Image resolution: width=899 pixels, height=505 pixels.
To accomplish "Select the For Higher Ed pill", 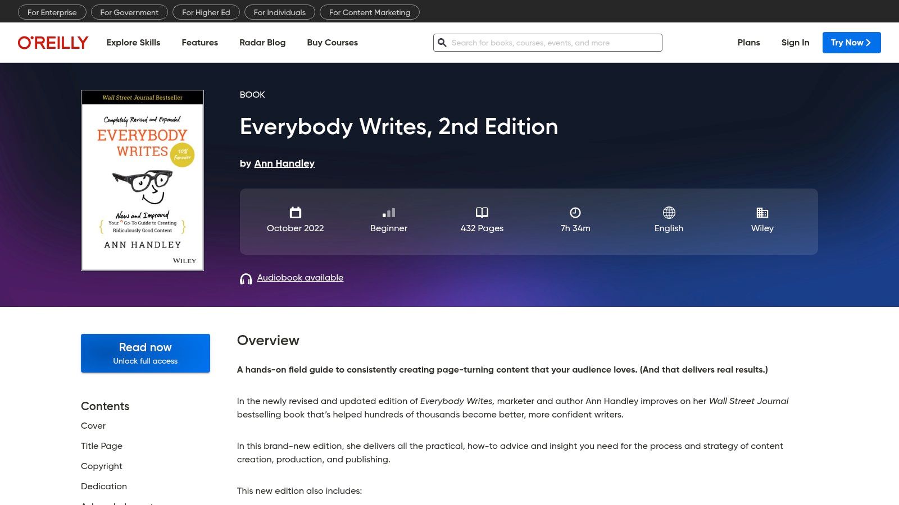I will (x=206, y=12).
